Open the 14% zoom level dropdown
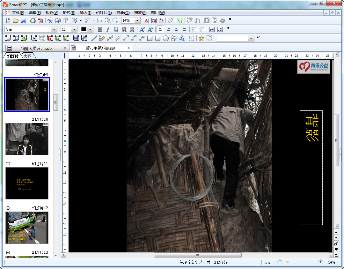 pyautogui.click(x=137, y=20)
